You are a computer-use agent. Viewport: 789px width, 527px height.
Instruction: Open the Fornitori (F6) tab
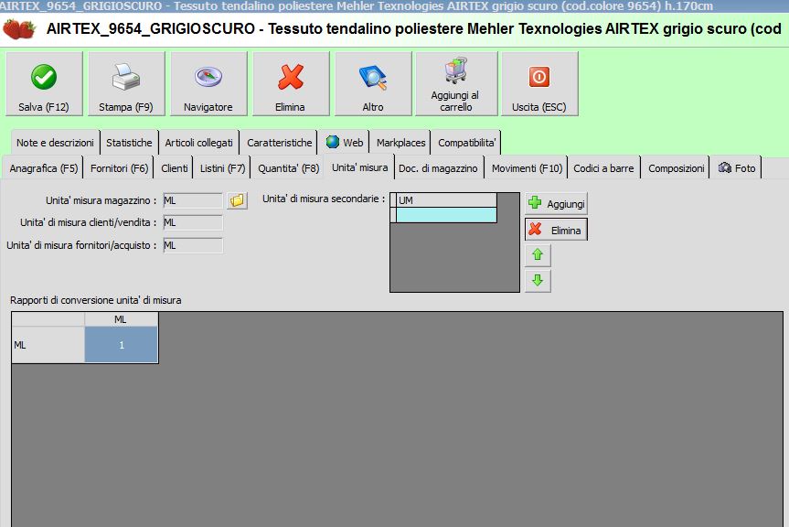[119, 168]
